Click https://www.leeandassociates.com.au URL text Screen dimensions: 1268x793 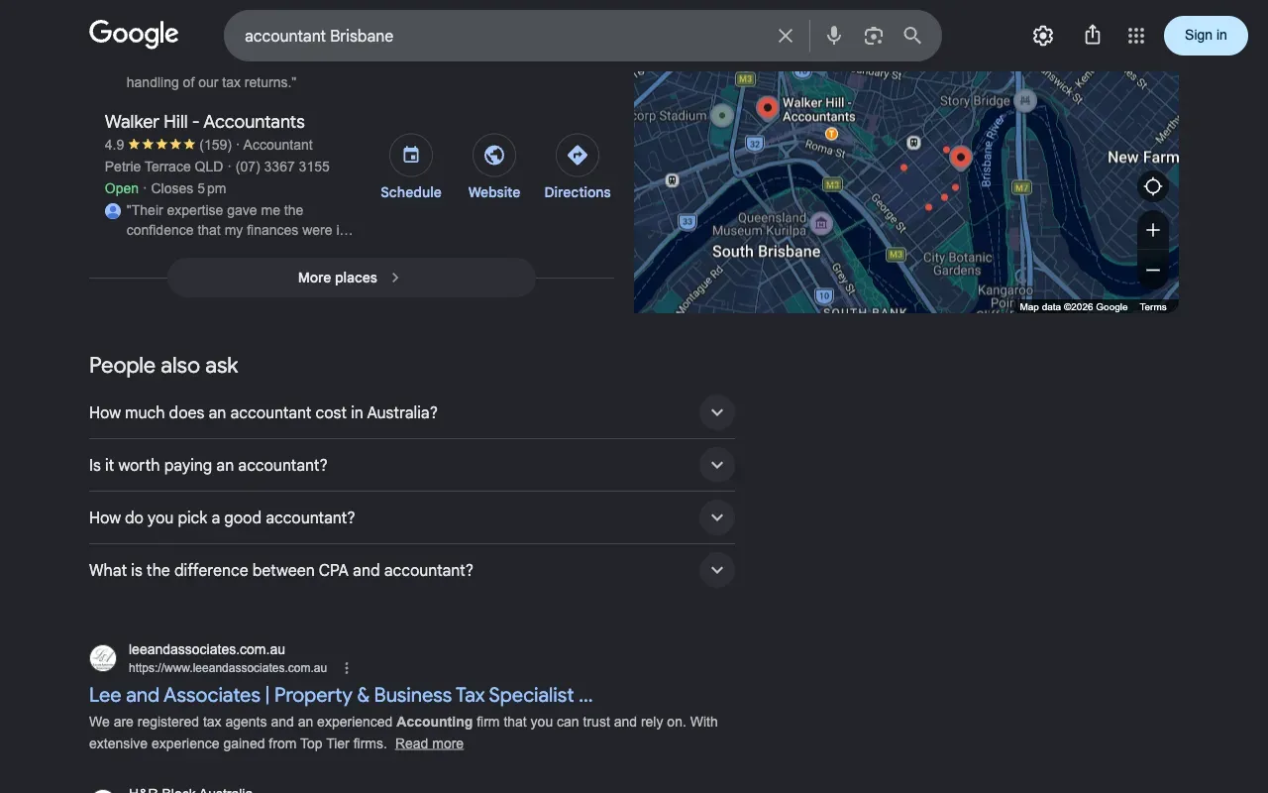click(228, 668)
